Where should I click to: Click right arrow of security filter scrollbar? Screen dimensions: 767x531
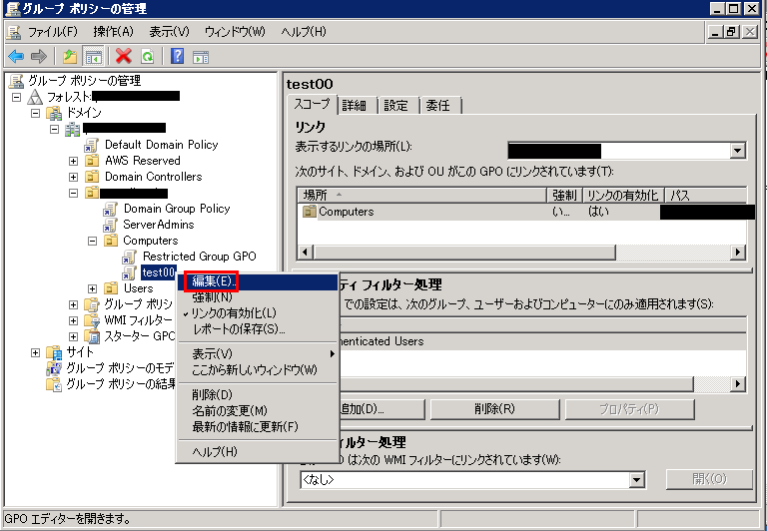(738, 384)
